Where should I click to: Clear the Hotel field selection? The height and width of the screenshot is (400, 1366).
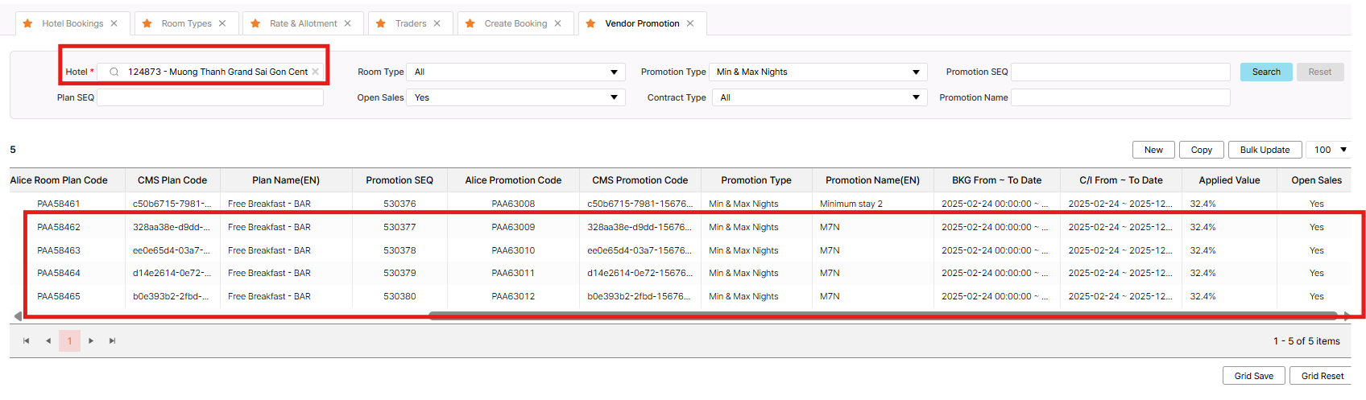pos(316,72)
